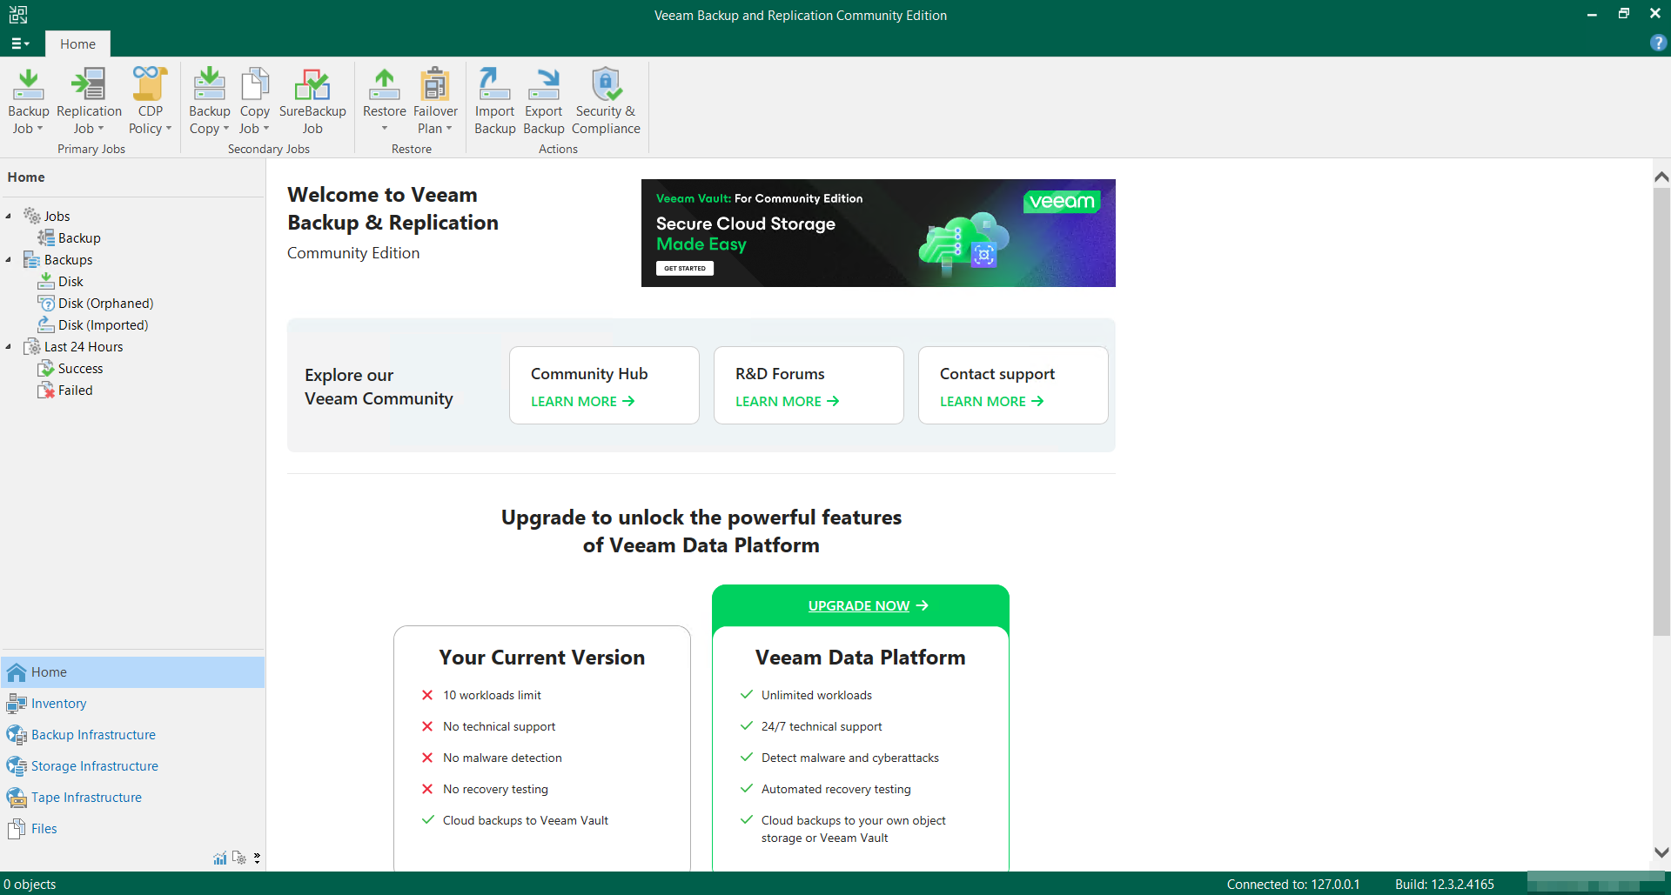Click the History chart icon in navigation footer

coord(219,858)
